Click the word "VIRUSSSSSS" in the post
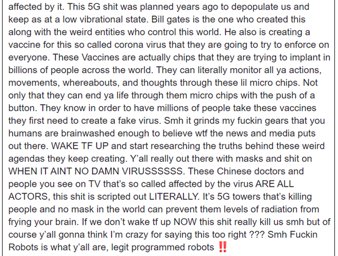Viewport: 338px width, 256px height. tap(152, 172)
